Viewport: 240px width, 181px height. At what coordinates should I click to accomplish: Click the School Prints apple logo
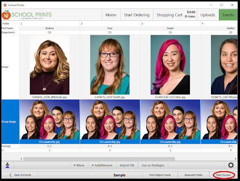point(6,15)
